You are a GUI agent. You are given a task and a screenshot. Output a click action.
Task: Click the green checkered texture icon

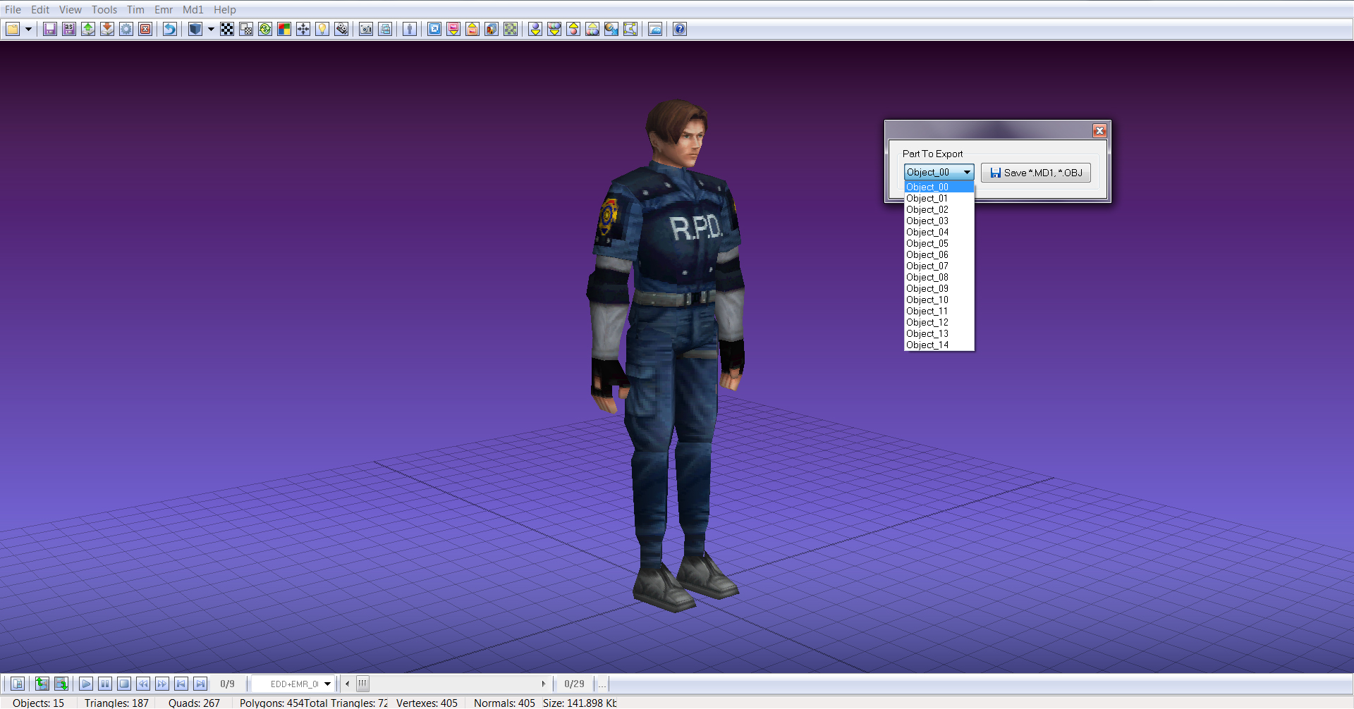pos(511,29)
